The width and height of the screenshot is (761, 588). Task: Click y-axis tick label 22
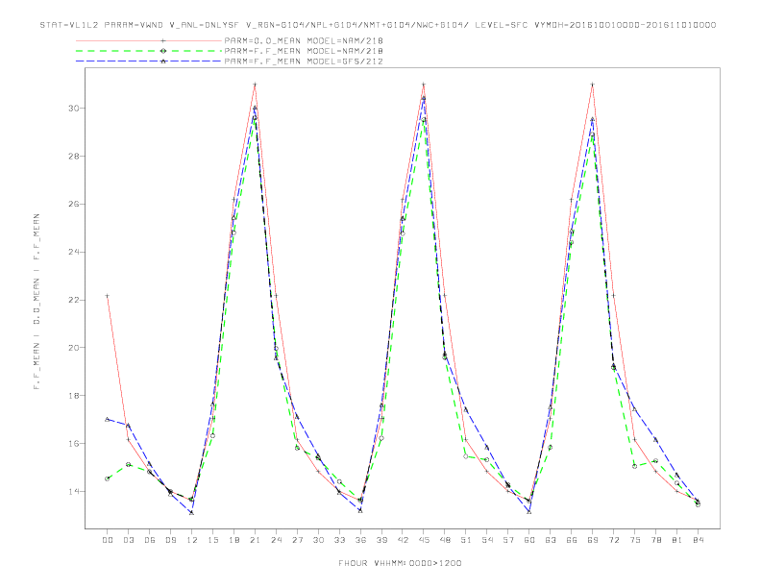[73, 300]
